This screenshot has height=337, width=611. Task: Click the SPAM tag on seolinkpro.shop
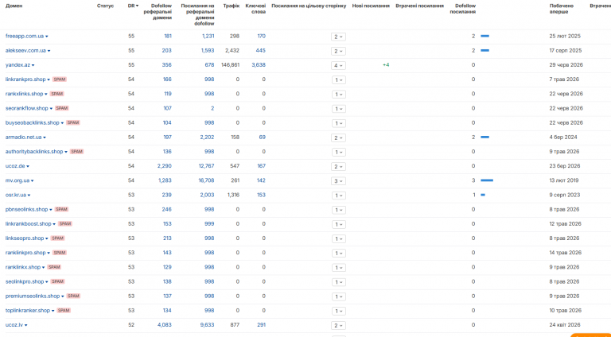coord(57,281)
